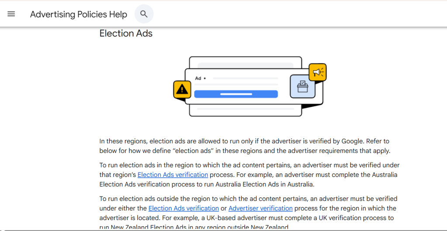Click the yellow warning triangle icon
447x231 pixels.
[182, 90]
